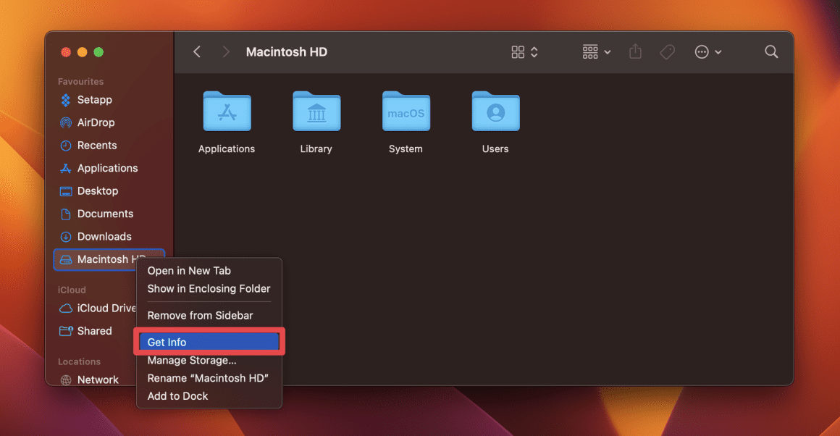Open the Users folder
Image resolution: width=840 pixels, height=436 pixels.
(x=495, y=112)
